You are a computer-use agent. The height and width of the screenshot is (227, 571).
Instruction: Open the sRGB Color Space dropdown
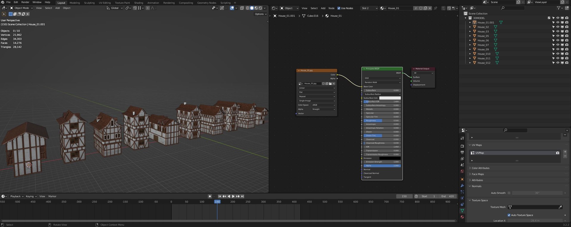(x=324, y=105)
